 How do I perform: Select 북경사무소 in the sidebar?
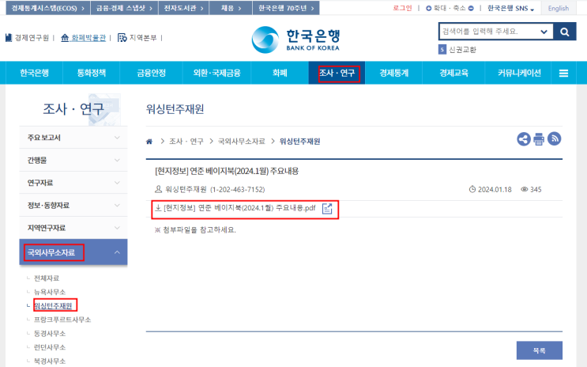(x=50, y=361)
